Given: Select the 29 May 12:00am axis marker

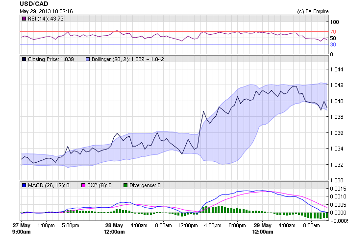Looking at the screenshot, I should click(x=263, y=229).
